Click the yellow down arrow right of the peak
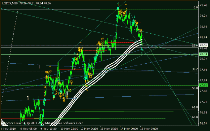The width and height of the screenshot is (210, 131). 126,4
